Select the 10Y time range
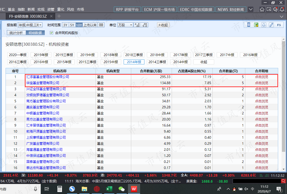Screen dimensions: 287x194 click(x=79, y=25)
